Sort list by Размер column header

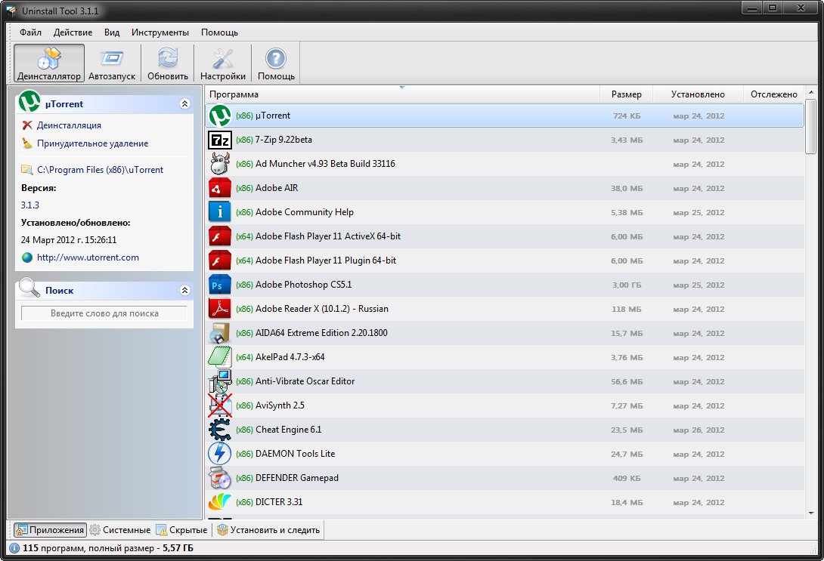point(626,94)
